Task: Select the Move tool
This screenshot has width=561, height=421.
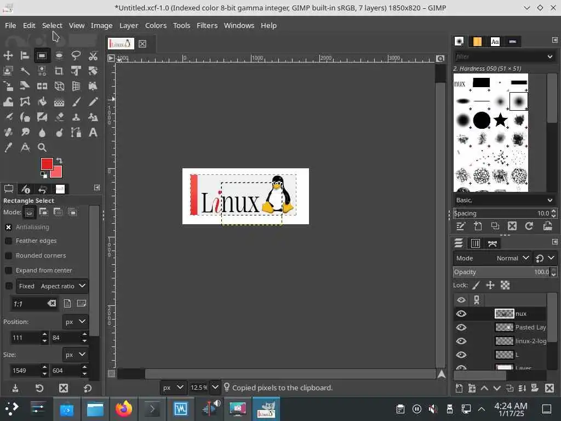Action: click(x=8, y=55)
